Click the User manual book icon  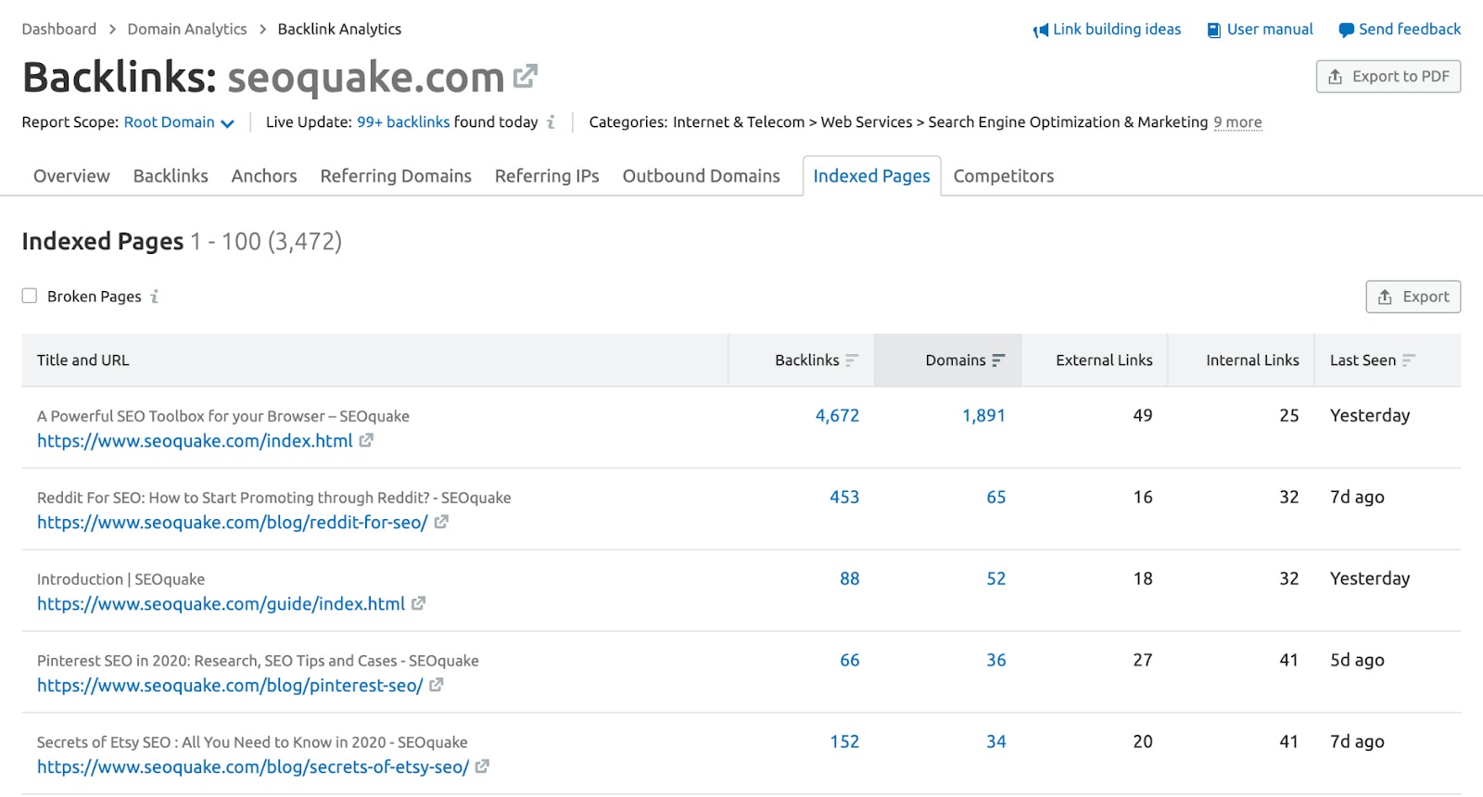point(1213,31)
